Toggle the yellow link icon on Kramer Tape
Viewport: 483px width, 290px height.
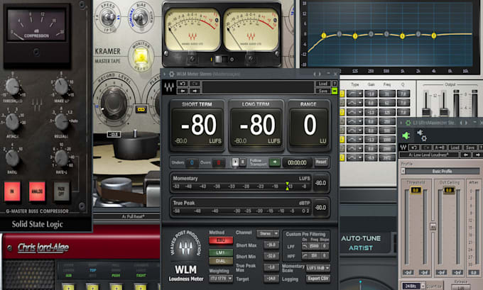(141, 109)
